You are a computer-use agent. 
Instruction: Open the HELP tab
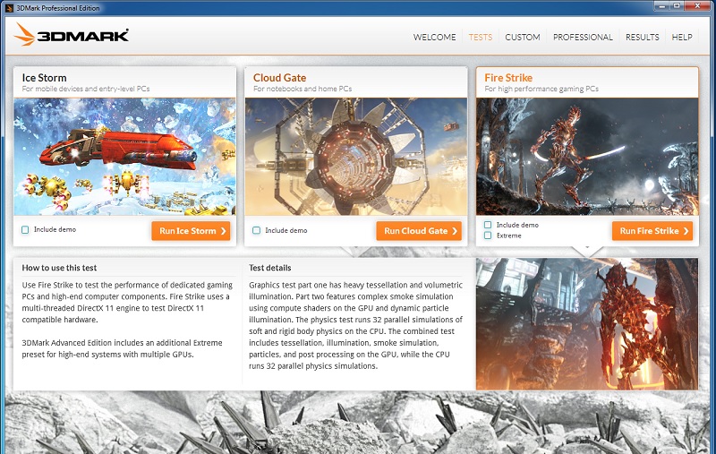[x=682, y=37]
